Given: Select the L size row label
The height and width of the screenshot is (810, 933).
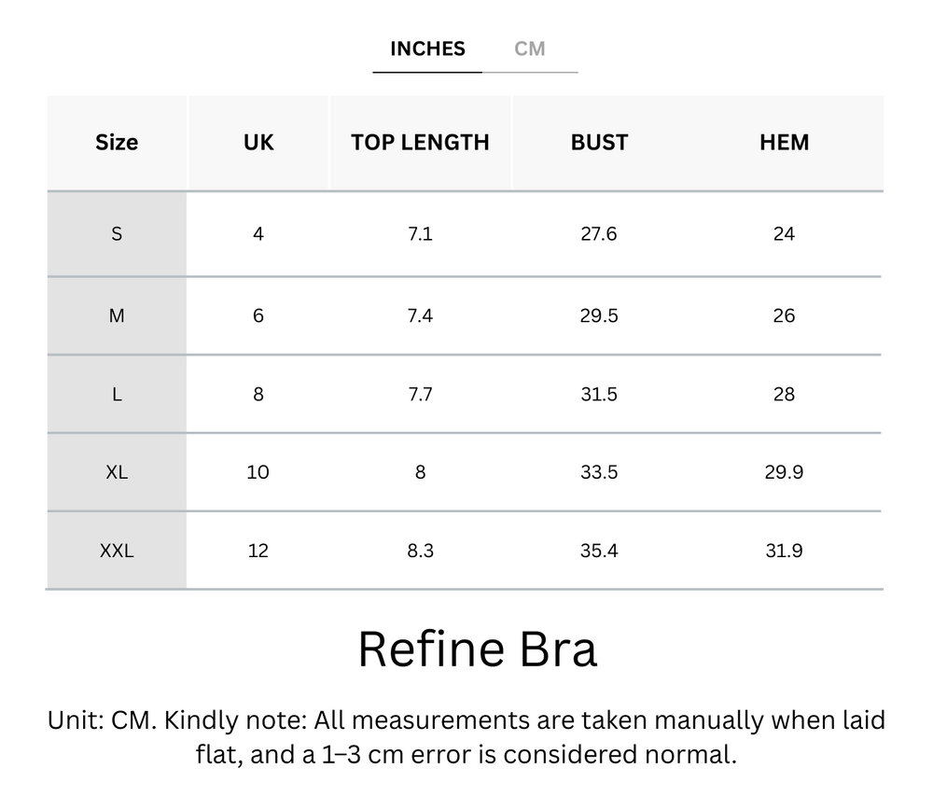Looking at the screenshot, I should click(117, 394).
